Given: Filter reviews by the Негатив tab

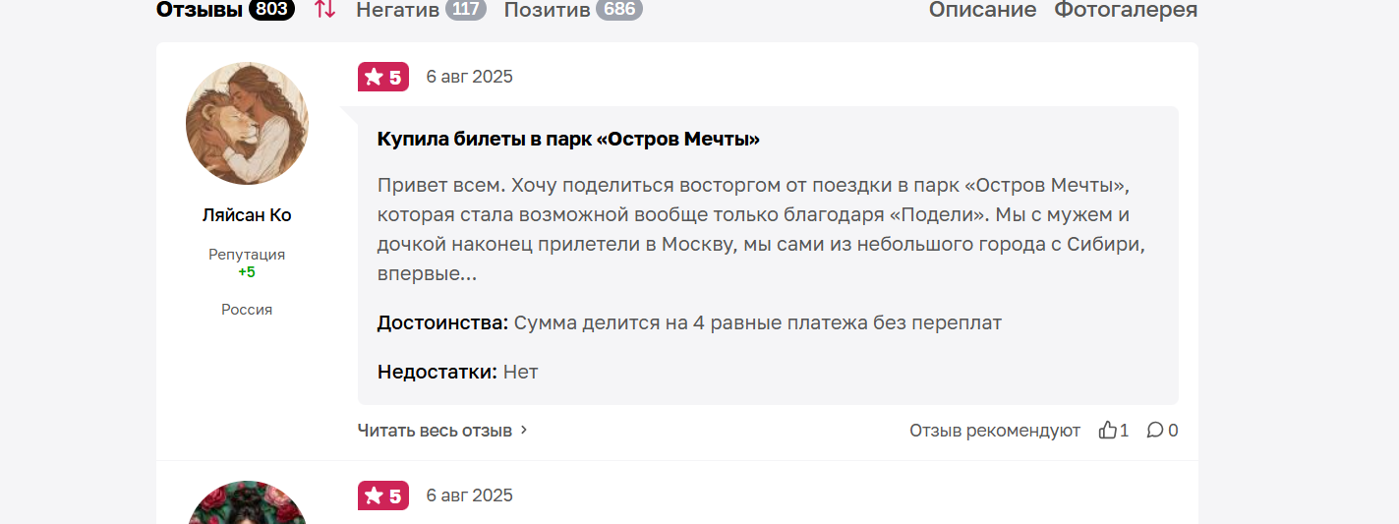Looking at the screenshot, I should pos(397,10).
